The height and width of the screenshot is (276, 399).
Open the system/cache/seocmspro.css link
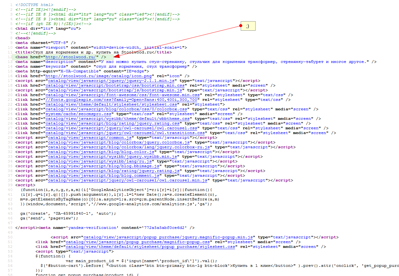point(78,114)
